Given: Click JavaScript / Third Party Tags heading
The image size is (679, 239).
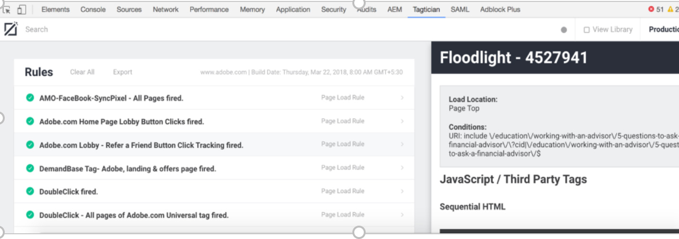Looking at the screenshot, I should [x=513, y=179].
